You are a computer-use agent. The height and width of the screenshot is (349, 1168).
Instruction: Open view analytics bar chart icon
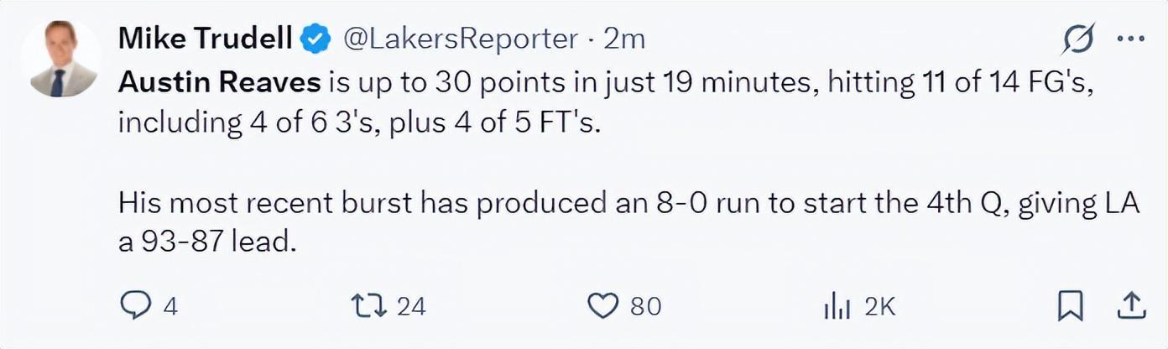coord(837,307)
